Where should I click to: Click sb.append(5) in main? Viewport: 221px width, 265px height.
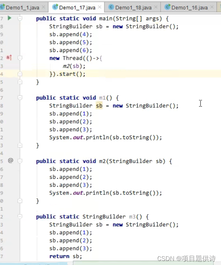(x=71, y=42)
